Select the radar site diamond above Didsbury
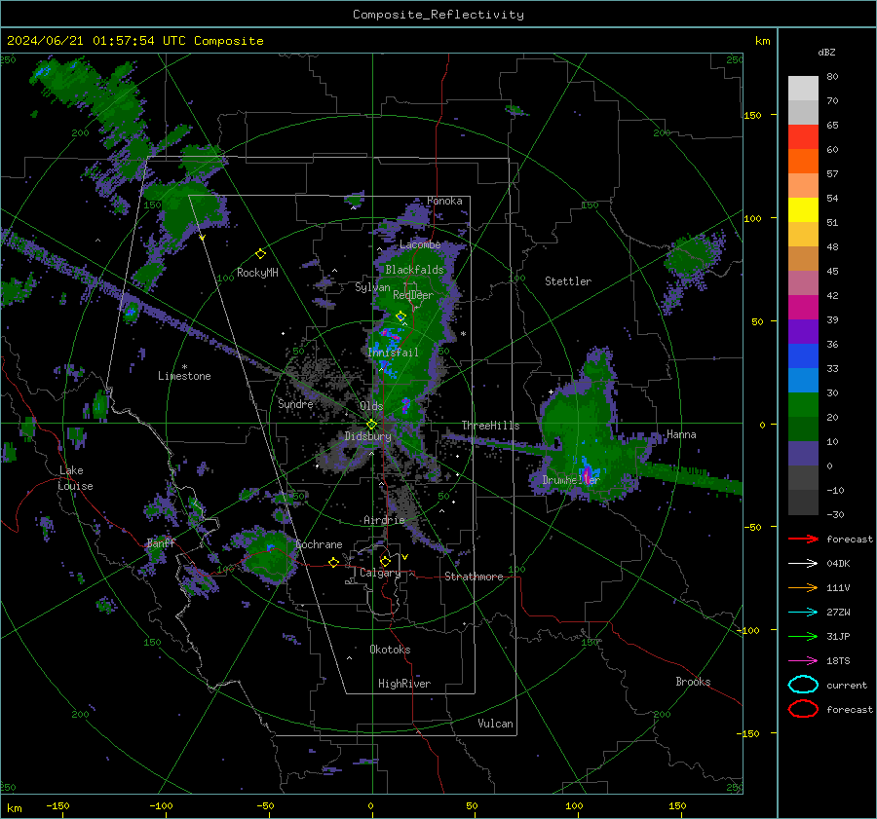This screenshot has height=819, width=877. pos(371,425)
